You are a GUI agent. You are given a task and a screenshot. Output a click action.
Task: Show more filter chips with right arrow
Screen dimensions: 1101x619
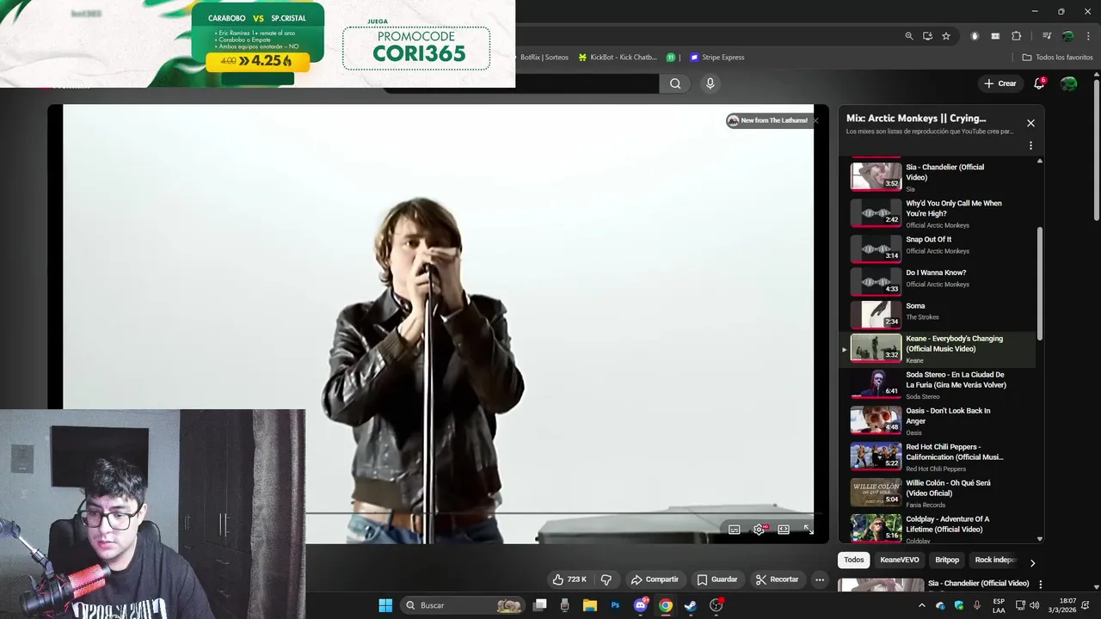(x=1032, y=562)
